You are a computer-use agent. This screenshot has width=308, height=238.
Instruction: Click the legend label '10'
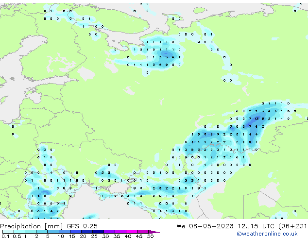tap(61, 236)
